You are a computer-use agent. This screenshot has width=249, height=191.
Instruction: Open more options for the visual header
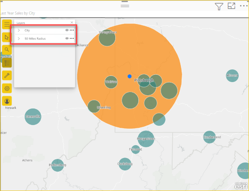pos(244,6)
